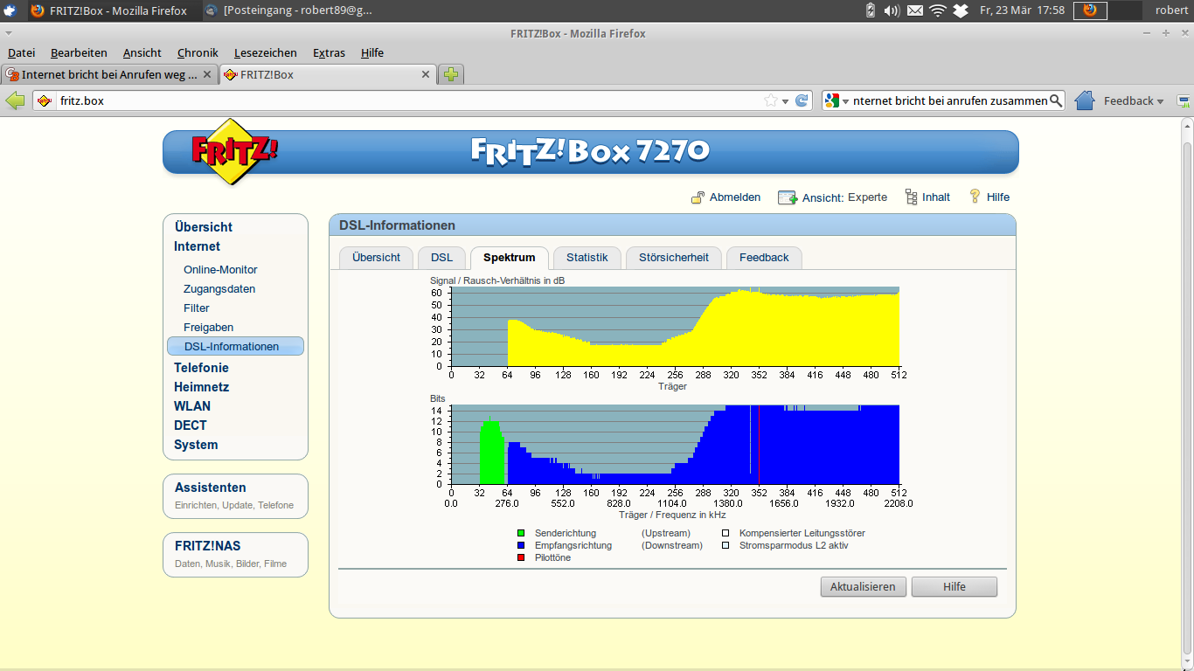1194x671 pixels.
Task: Click the Abmelden lock icon
Action: 698,197
